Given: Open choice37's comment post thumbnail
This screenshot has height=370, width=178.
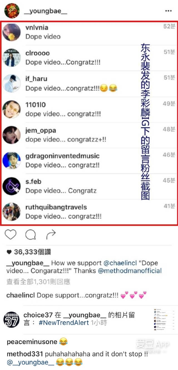Looking at the screenshot, I should (165, 319).
